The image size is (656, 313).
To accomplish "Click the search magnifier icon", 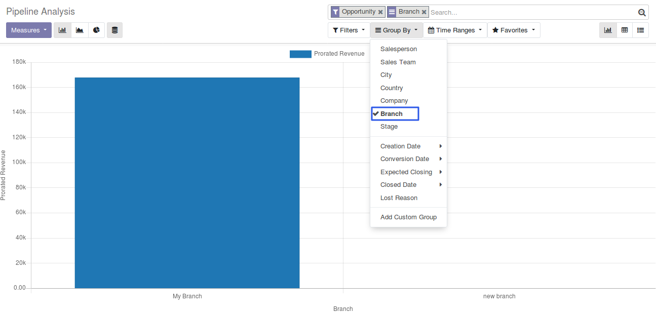I will point(642,13).
